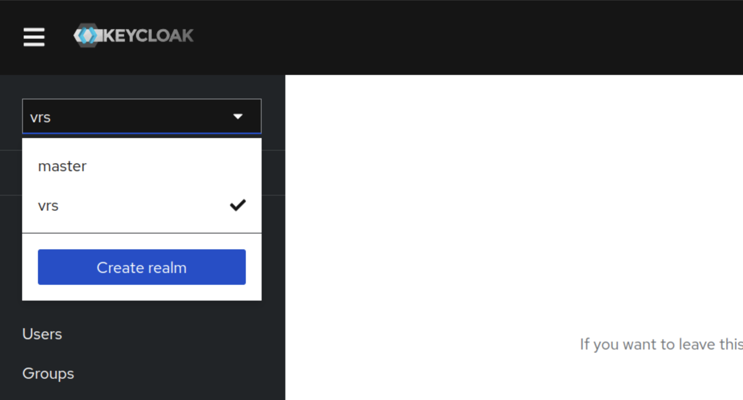Click the blank dark header bar area
Viewport: 743px width, 400px height.
[474, 37]
